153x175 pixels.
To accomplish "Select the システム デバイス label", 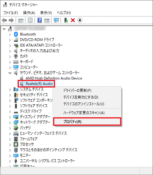I will click(32, 89).
